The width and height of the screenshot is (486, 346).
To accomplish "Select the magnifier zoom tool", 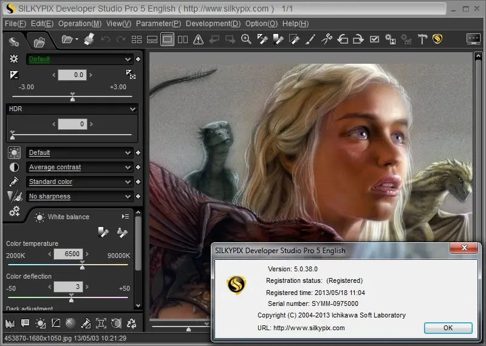I will [x=246, y=39].
